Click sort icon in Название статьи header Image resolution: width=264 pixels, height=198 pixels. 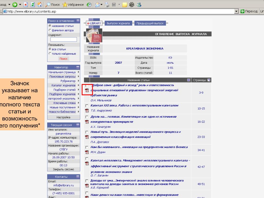(188, 80)
